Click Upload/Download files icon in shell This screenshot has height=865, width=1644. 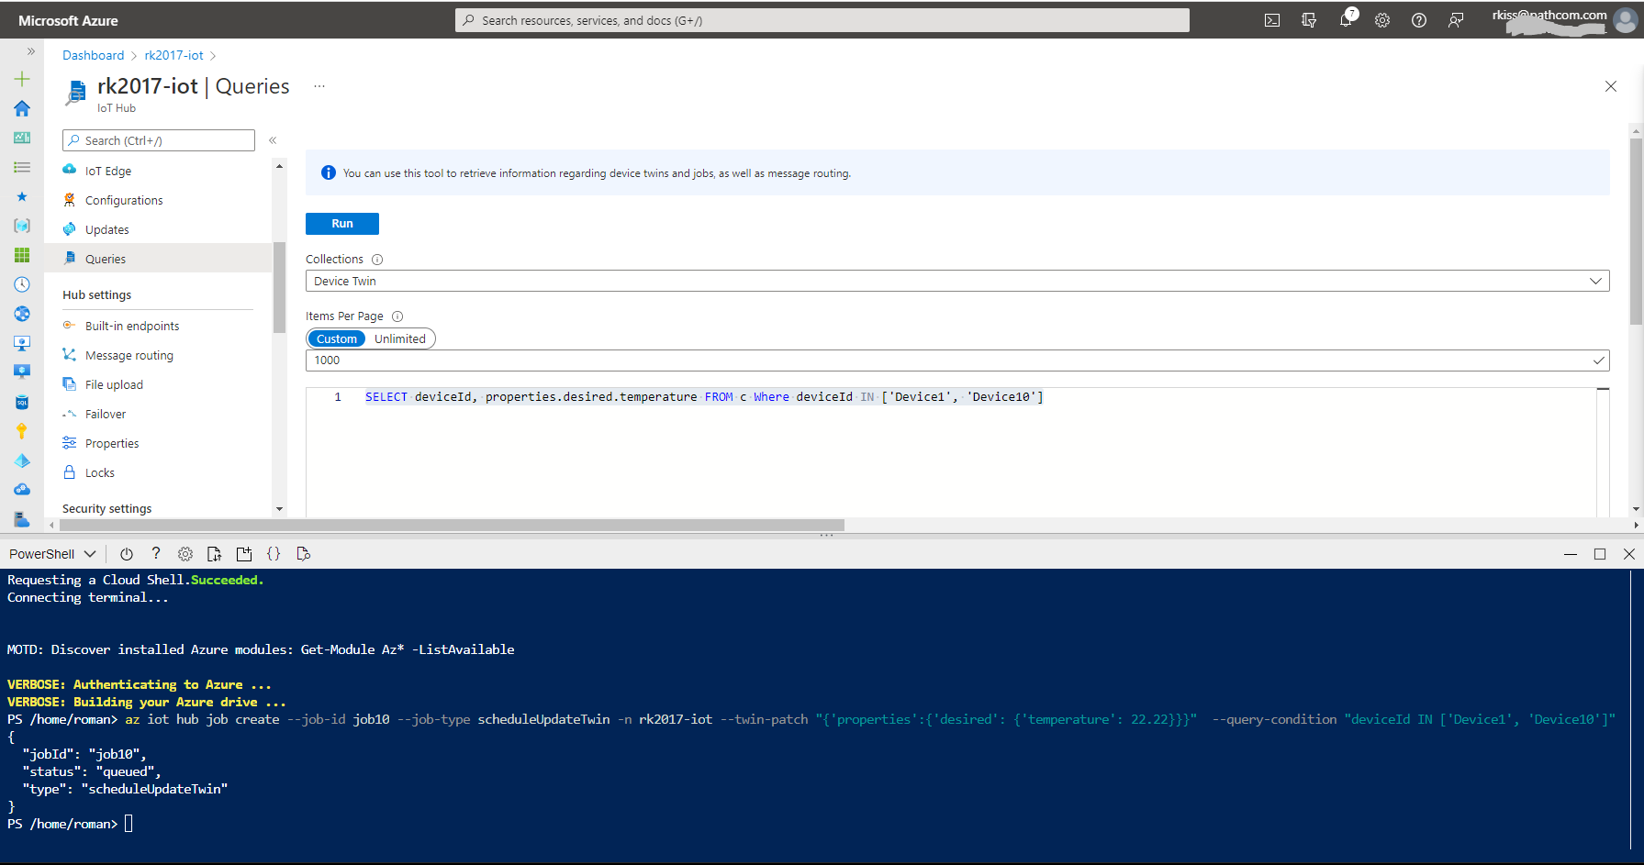pos(215,554)
